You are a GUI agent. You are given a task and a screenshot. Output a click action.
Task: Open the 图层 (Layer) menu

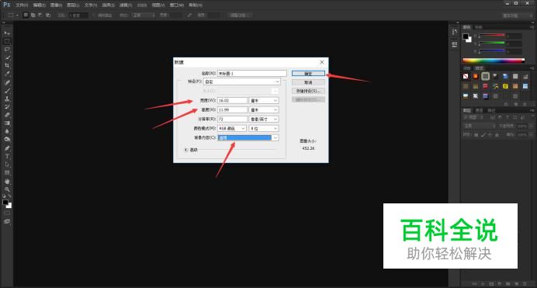point(73,5)
